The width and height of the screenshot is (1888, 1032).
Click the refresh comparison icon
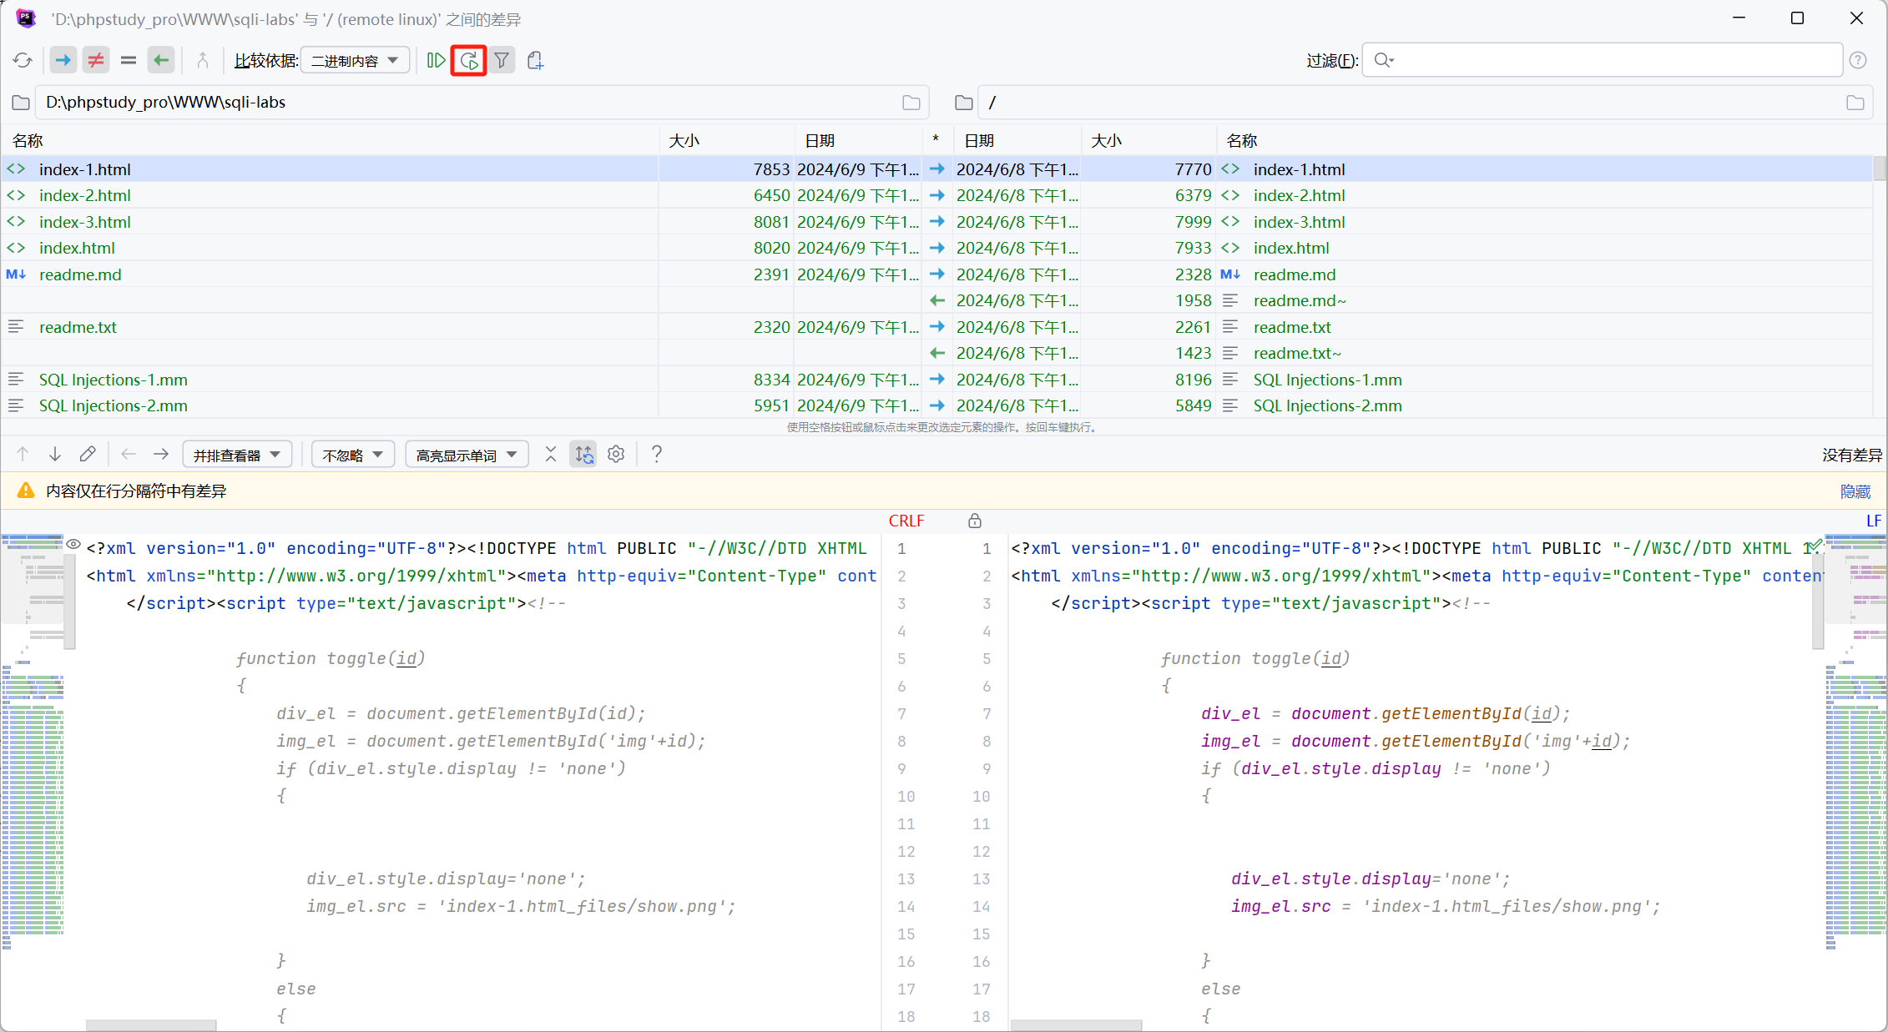(23, 60)
